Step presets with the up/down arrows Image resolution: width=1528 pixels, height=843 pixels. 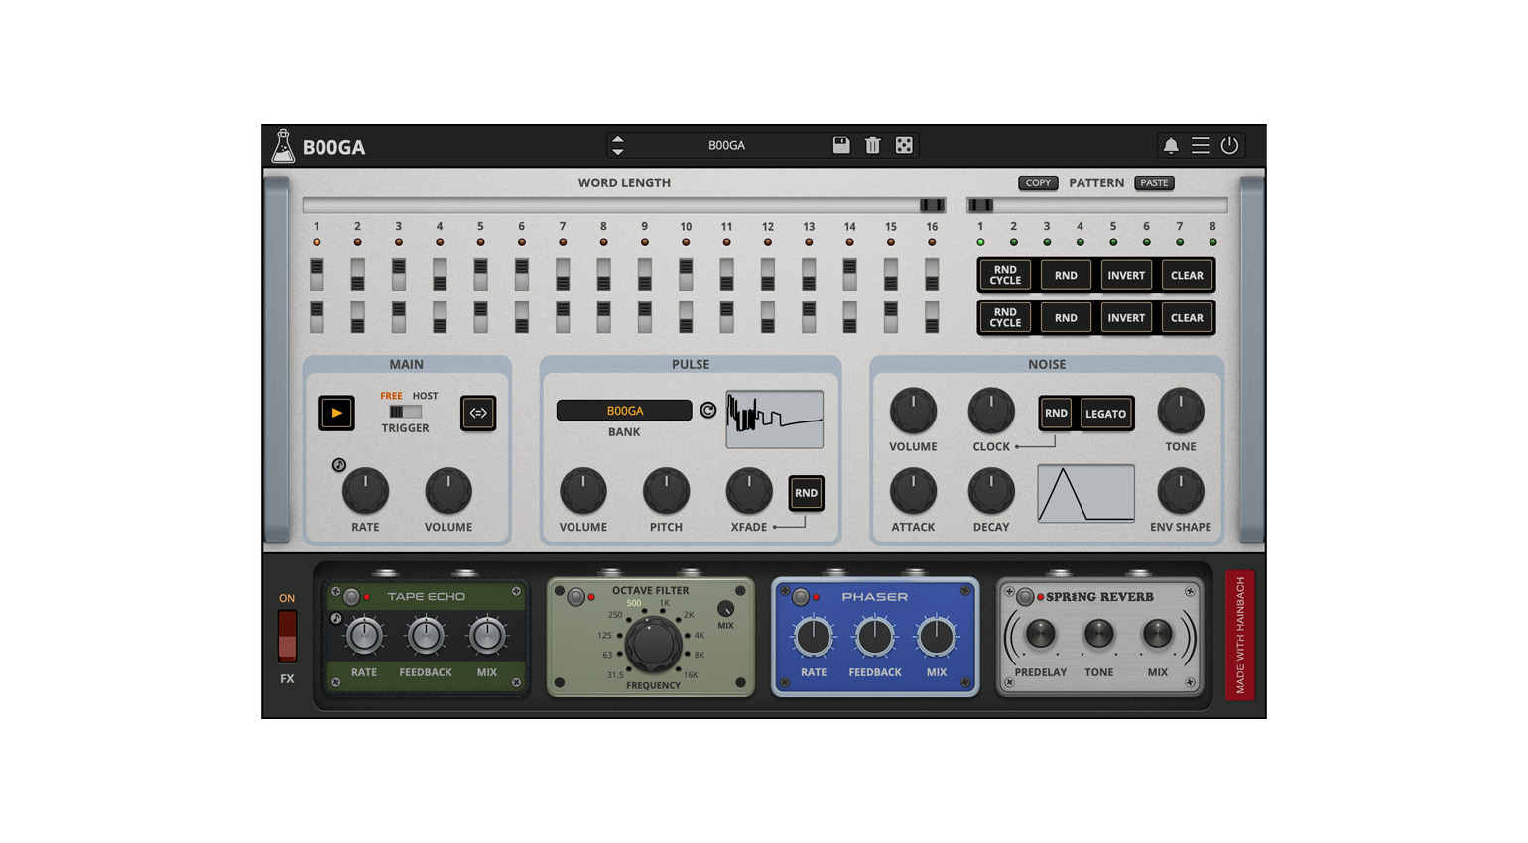(x=617, y=146)
